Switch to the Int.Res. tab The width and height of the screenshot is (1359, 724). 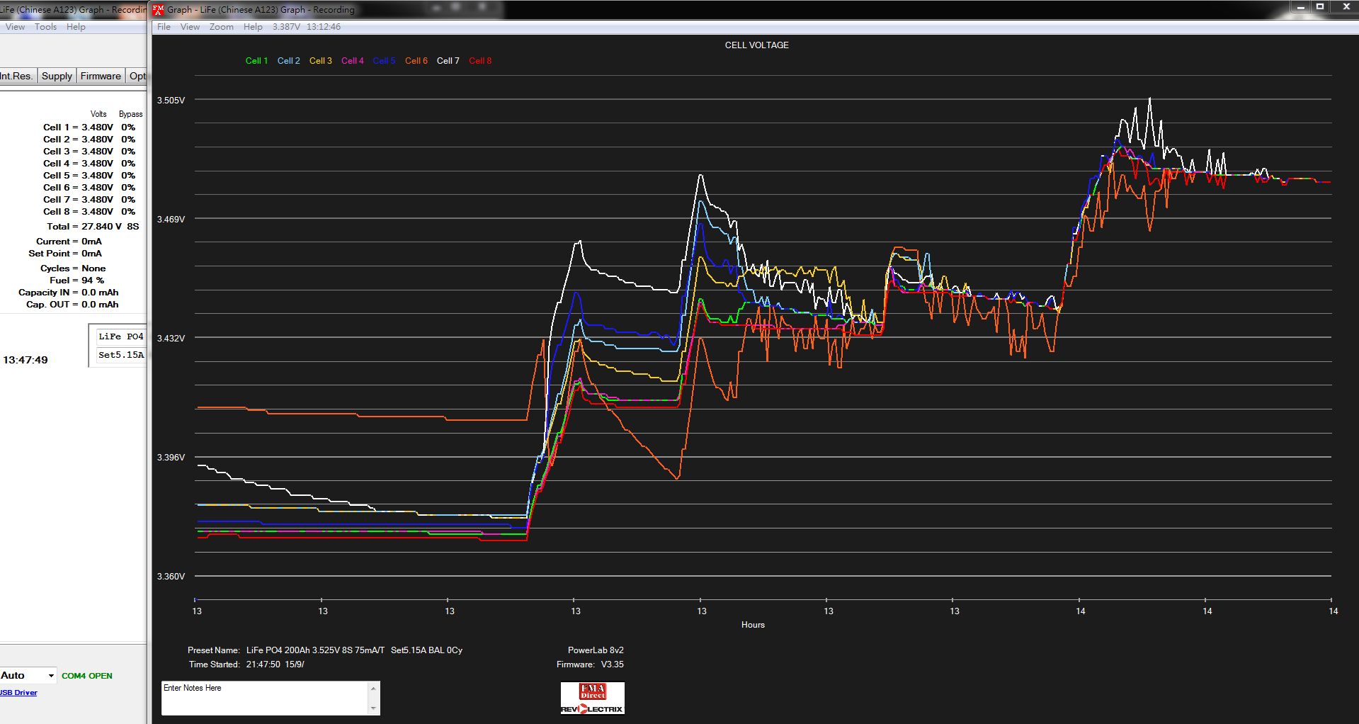pos(17,76)
